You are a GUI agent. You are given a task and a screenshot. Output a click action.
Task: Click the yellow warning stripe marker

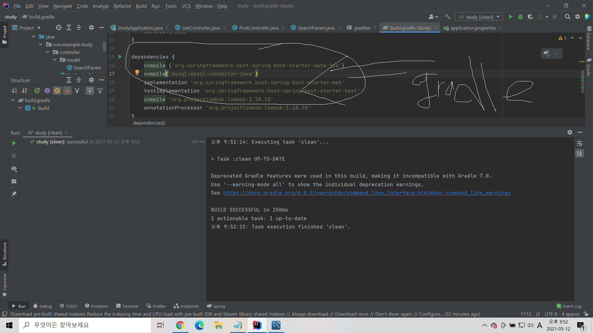tap(582, 62)
